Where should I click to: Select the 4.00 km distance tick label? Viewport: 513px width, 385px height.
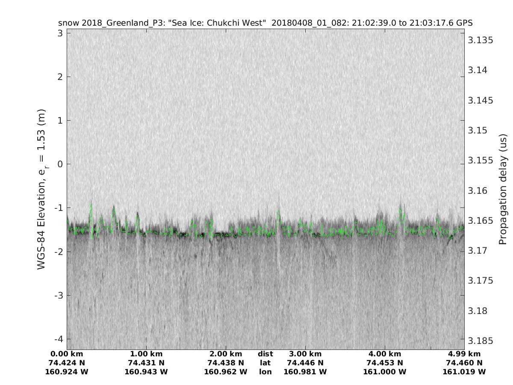click(385, 354)
